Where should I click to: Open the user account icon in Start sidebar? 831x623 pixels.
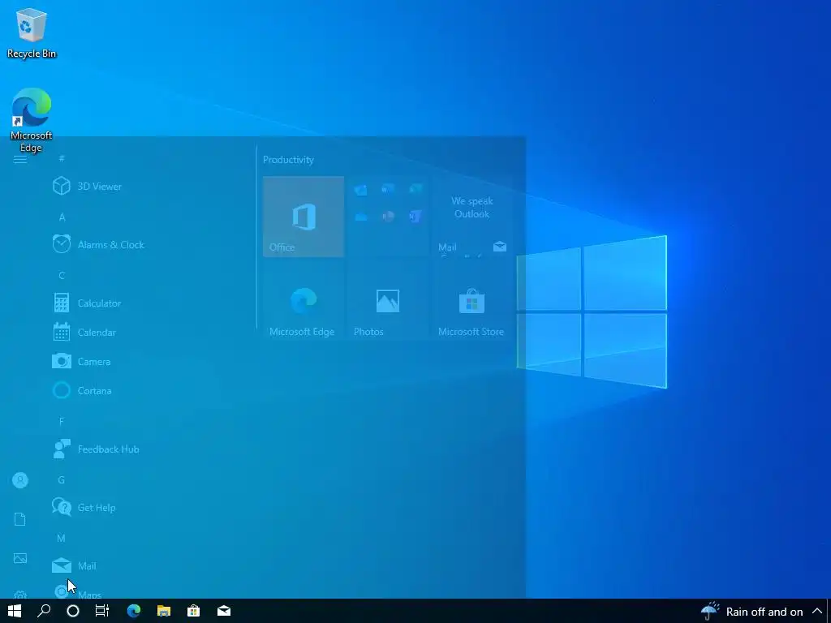[20, 480]
